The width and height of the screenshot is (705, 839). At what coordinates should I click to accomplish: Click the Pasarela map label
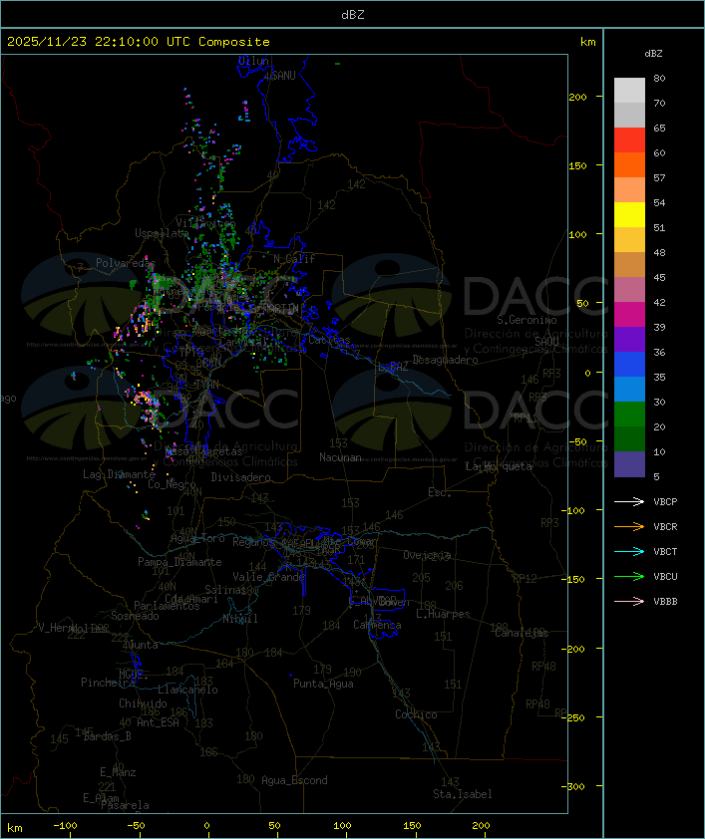126,805
